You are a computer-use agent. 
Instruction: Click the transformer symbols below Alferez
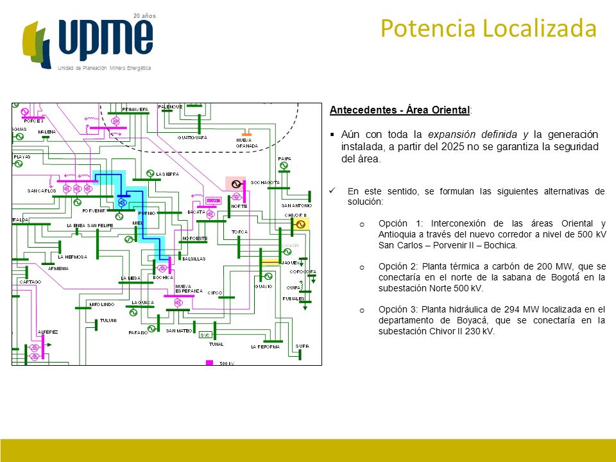pyautogui.click(x=35, y=352)
